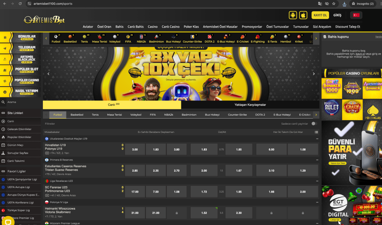
Task: Open Türkiye Süper Lig favorite league
Action: click(x=19, y=210)
